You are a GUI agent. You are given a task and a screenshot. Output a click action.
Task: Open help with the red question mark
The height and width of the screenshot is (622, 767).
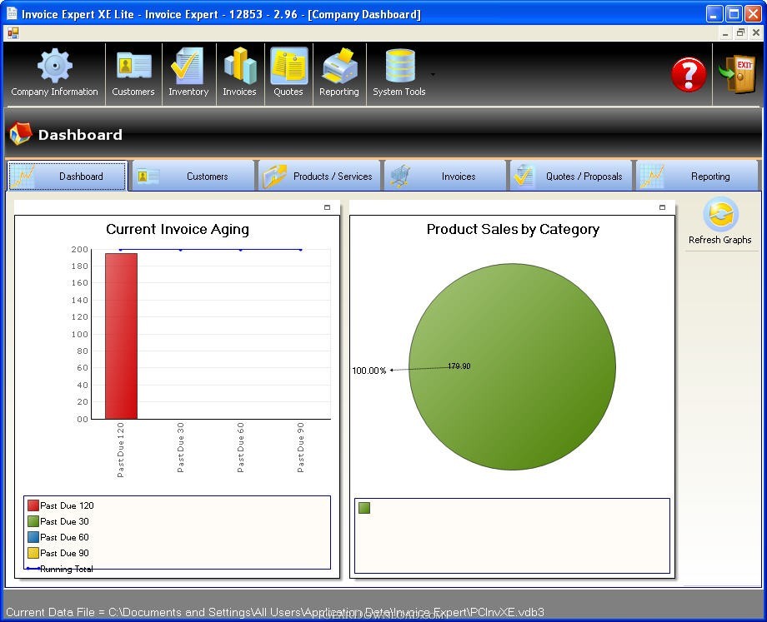[689, 74]
